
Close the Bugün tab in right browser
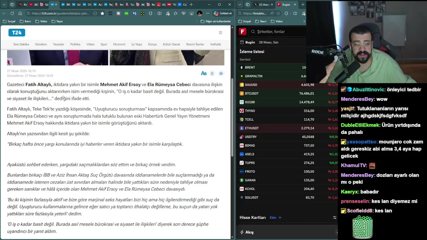click(x=295, y=4)
